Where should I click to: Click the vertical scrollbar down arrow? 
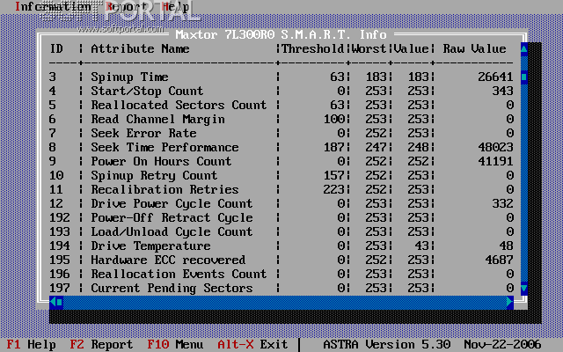(x=524, y=288)
